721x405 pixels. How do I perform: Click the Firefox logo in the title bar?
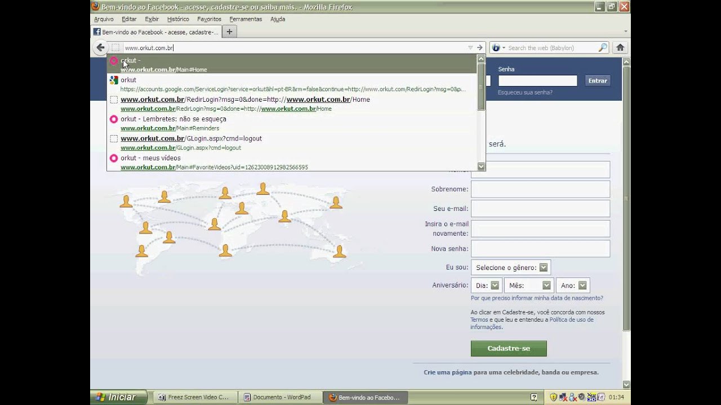[96, 7]
